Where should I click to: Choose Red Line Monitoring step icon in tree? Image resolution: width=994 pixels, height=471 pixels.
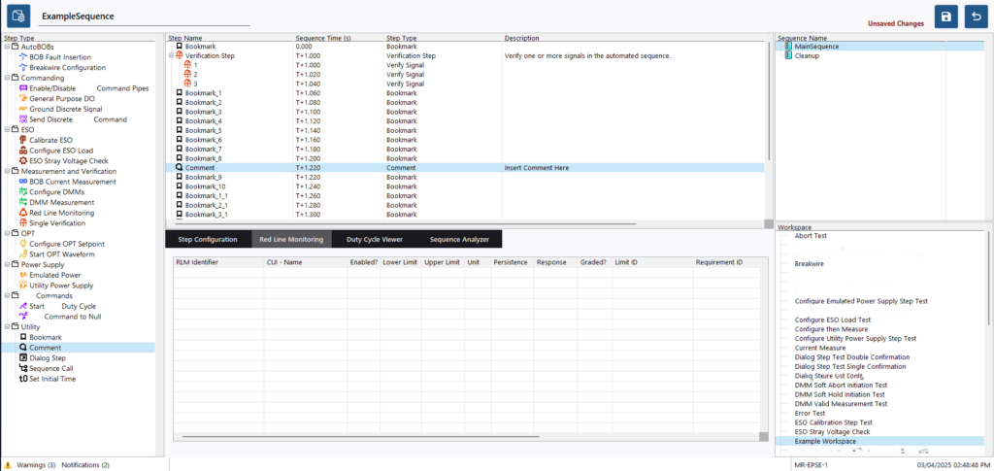click(24, 213)
